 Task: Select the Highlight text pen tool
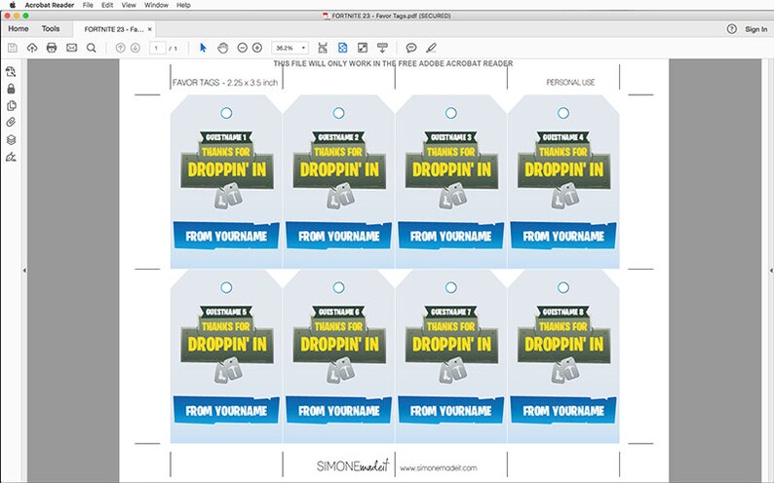pyautogui.click(x=431, y=48)
